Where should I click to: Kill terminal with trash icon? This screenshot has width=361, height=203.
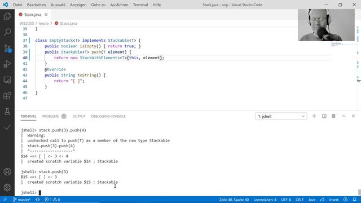coord(333,116)
